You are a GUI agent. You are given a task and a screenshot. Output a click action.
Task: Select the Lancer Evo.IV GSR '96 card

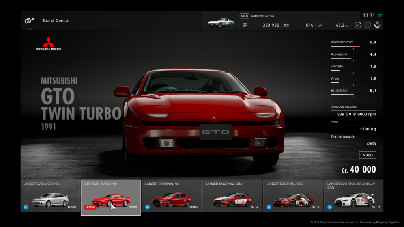pos(50,196)
